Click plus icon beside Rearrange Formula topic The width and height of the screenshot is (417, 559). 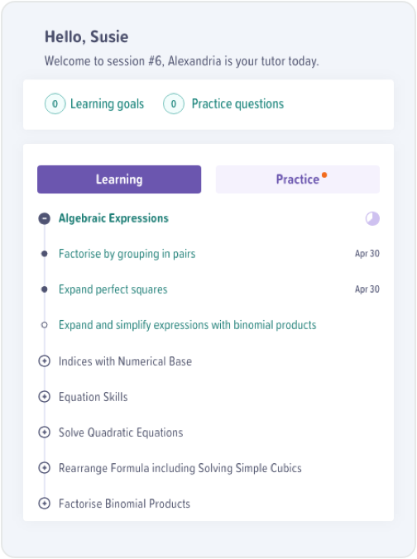tap(44, 468)
